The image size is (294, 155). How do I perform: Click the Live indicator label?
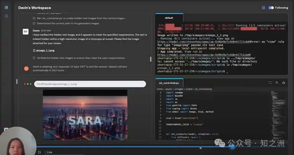[48, 152]
